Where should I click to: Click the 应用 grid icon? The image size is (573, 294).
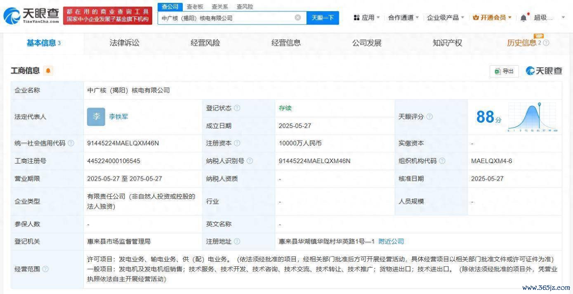point(357,17)
